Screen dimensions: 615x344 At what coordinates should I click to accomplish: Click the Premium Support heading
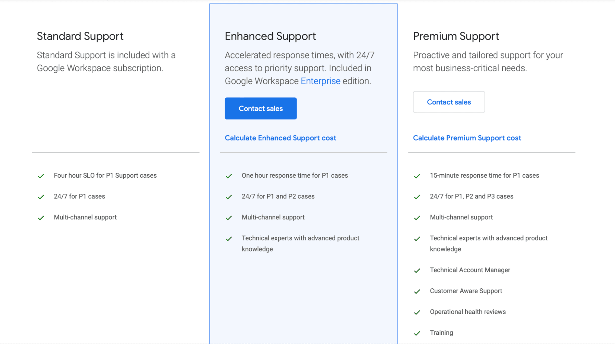456,36
